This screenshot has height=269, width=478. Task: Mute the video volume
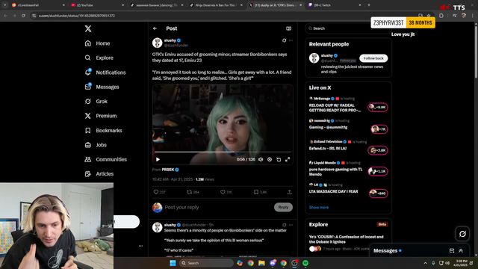tap(261, 159)
